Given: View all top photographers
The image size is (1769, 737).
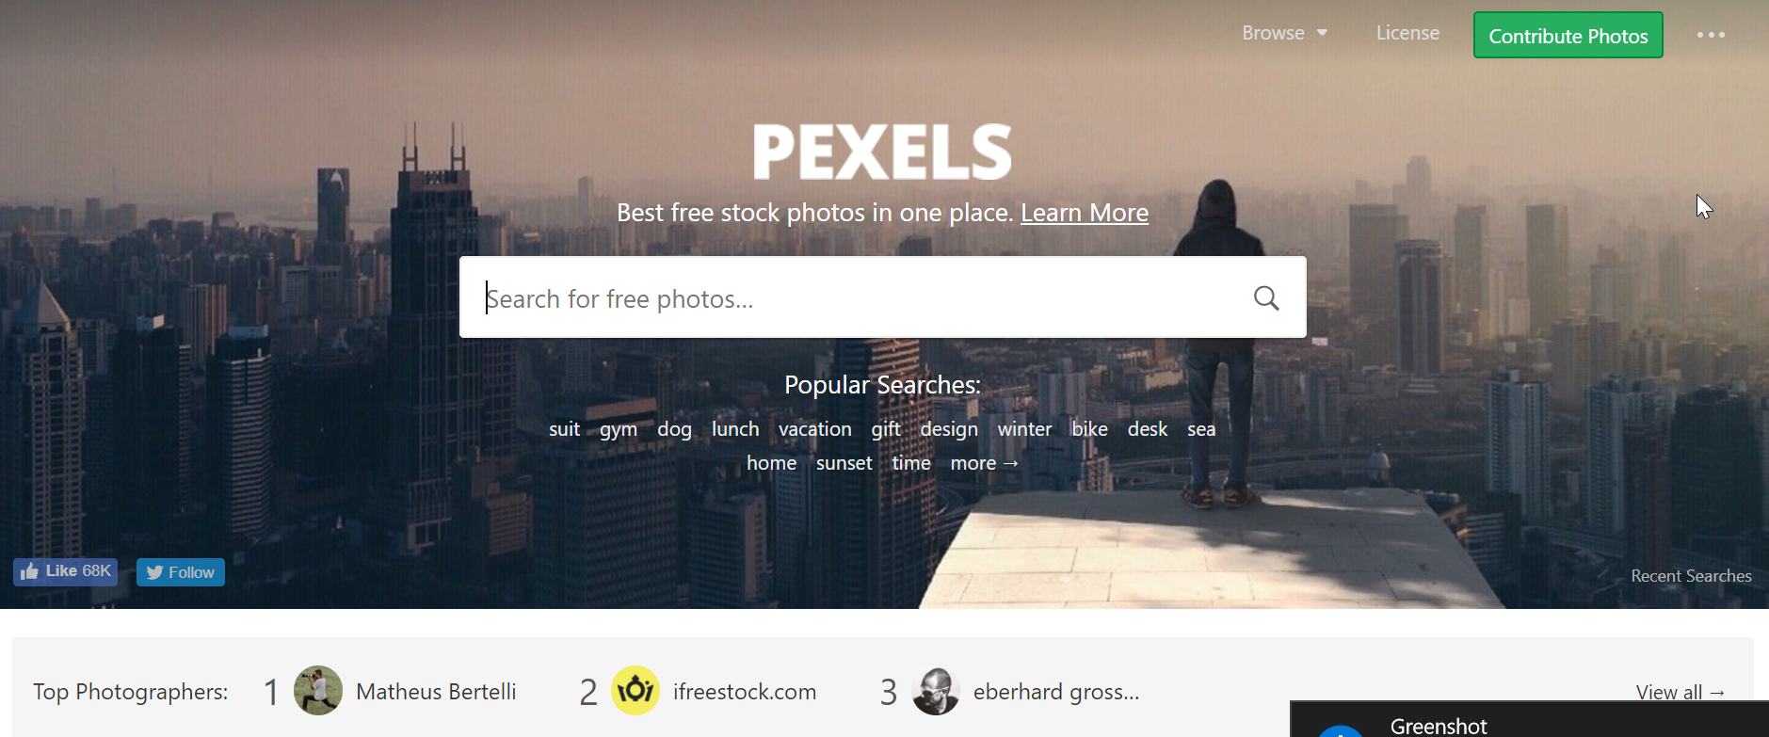Looking at the screenshot, I should pyautogui.click(x=1681, y=693).
